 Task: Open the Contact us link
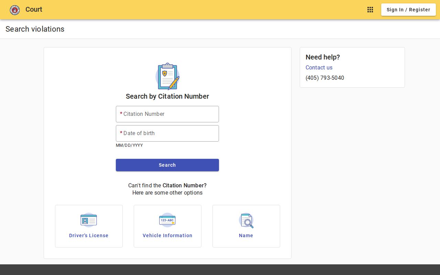(319, 67)
